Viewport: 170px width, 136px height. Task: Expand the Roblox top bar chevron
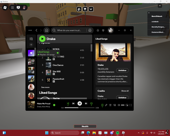click(91, 9)
